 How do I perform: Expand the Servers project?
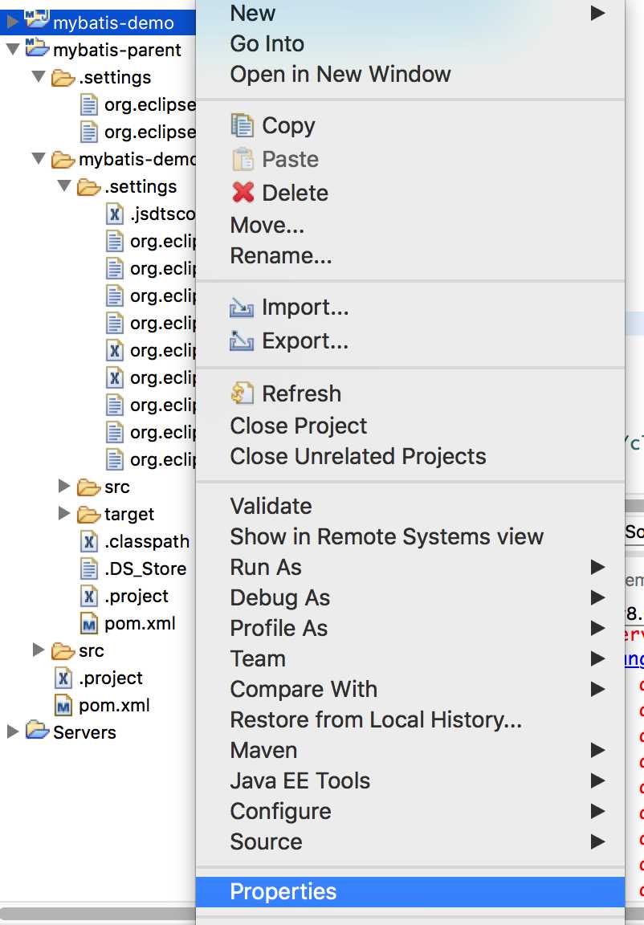click(x=12, y=731)
